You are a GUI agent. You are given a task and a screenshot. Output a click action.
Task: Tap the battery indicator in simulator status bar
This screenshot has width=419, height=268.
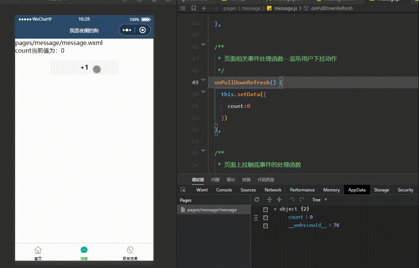[x=146, y=20]
